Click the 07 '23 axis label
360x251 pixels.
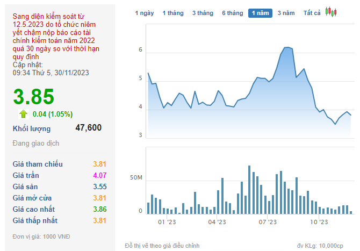point(267,221)
